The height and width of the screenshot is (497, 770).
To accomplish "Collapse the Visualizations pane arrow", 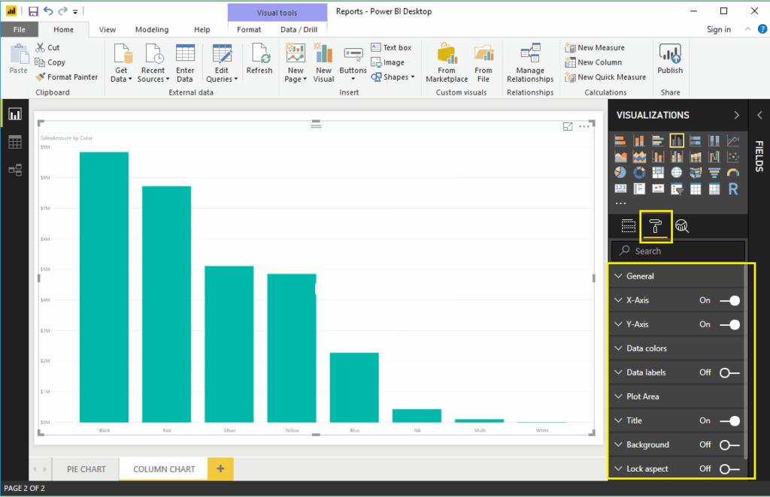I will click(736, 115).
